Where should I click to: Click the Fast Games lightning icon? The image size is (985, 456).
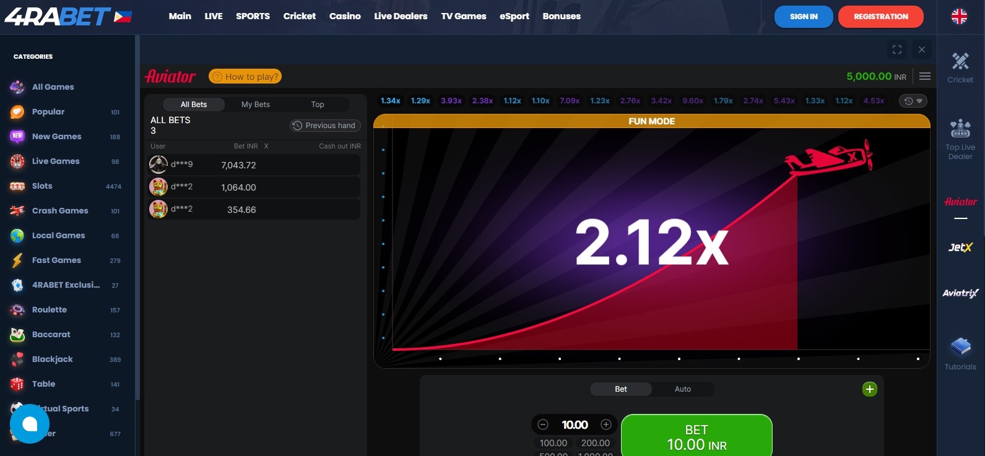(x=17, y=260)
